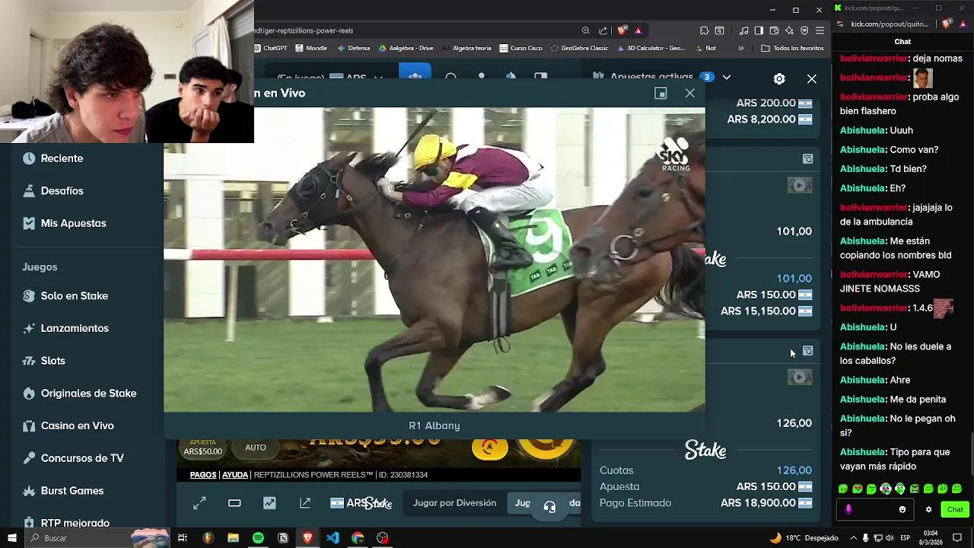Open Kick chat settings gear

coord(928,510)
